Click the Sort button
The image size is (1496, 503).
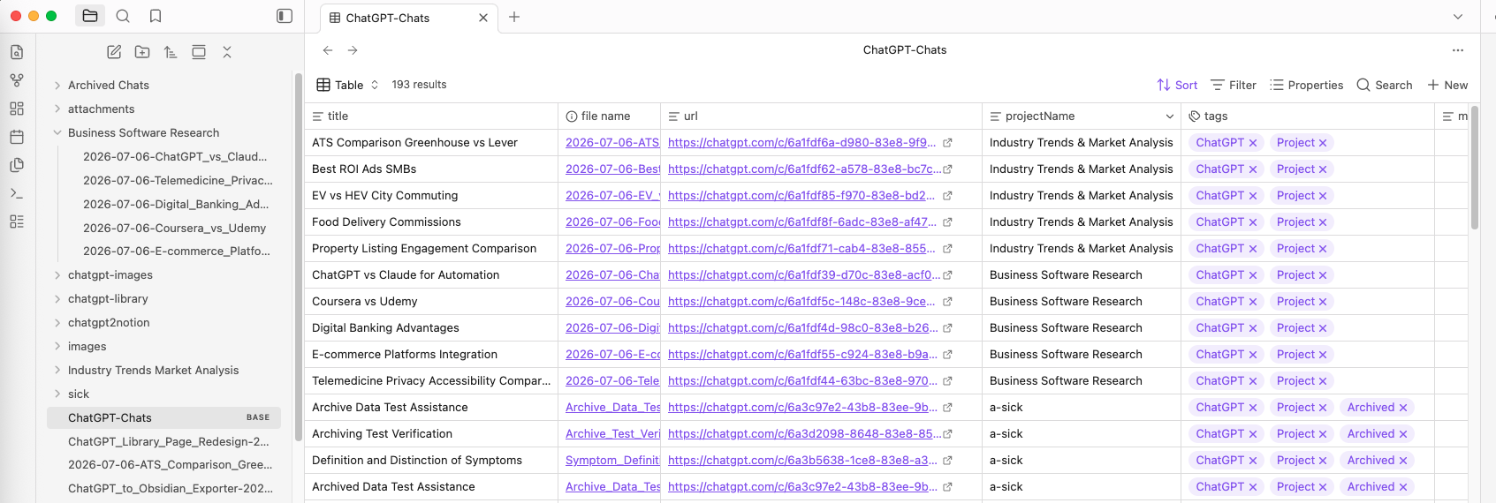[1177, 85]
